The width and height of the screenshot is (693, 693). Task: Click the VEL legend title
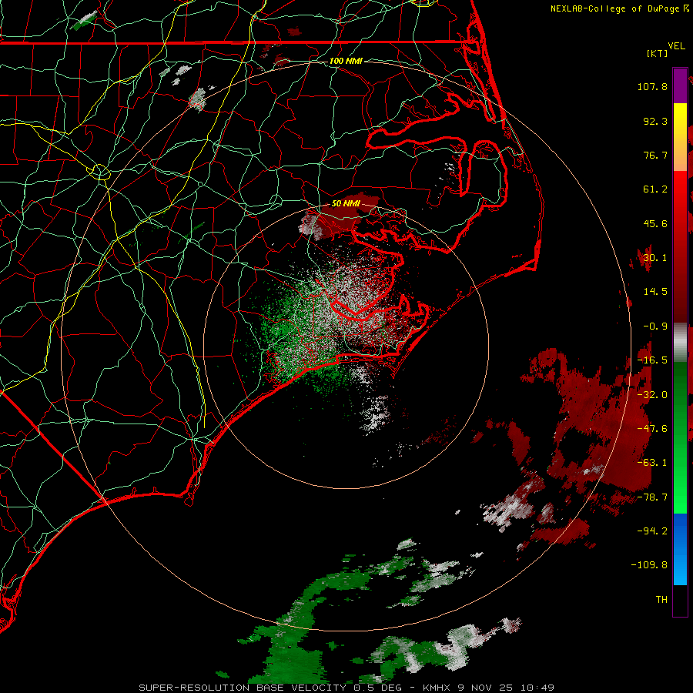click(x=676, y=46)
